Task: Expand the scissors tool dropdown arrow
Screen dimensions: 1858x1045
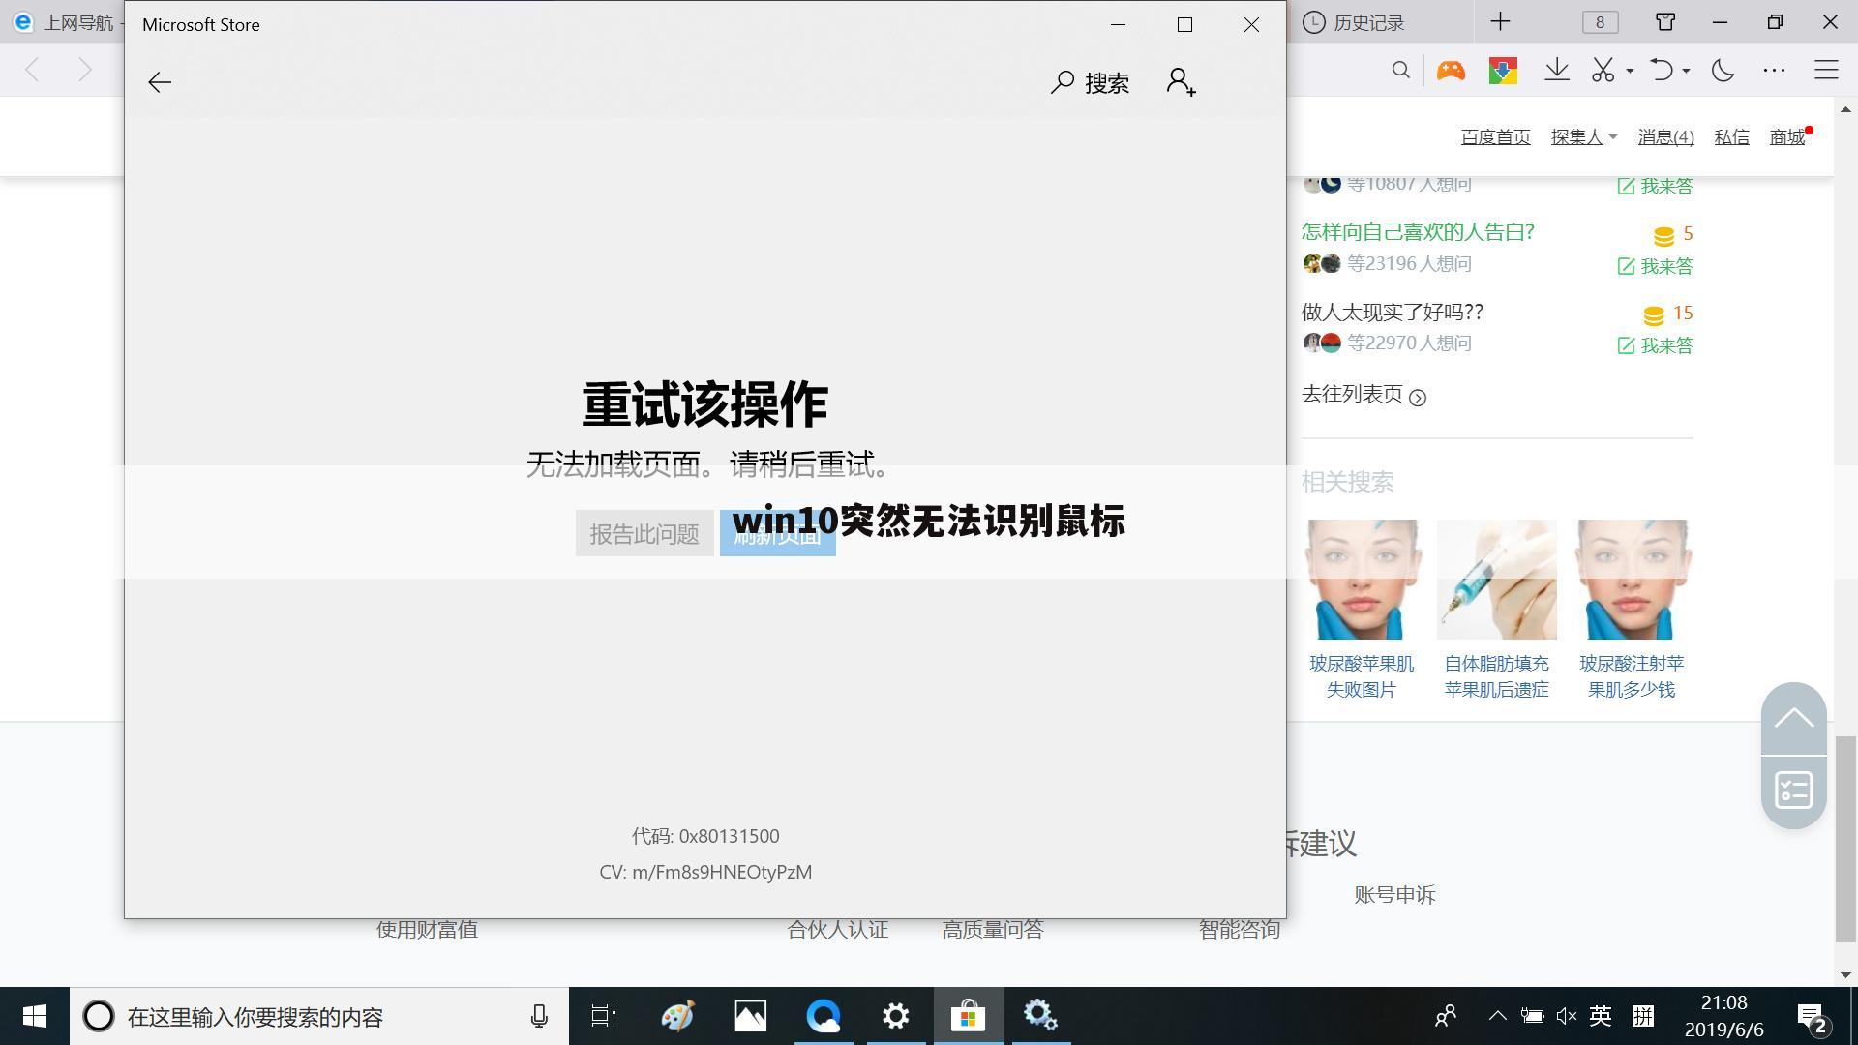Action: click(x=1630, y=71)
